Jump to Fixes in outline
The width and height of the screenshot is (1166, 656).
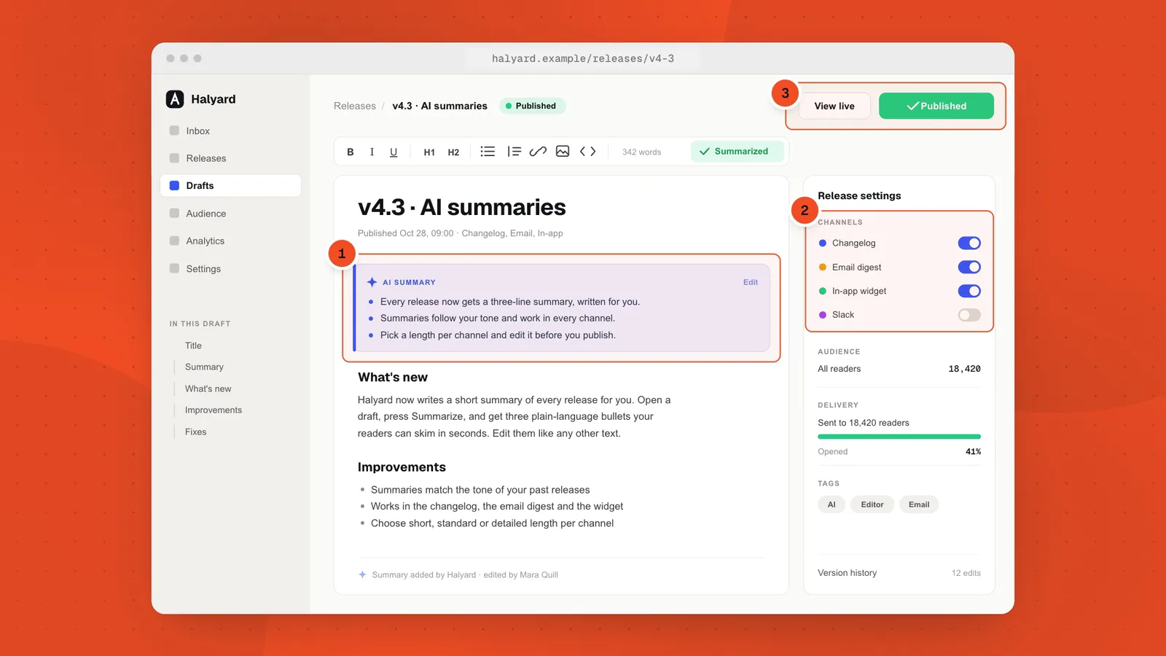(195, 432)
